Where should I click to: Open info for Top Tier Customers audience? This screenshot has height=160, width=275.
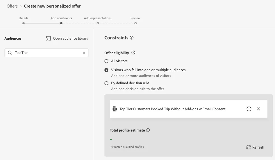point(249,109)
